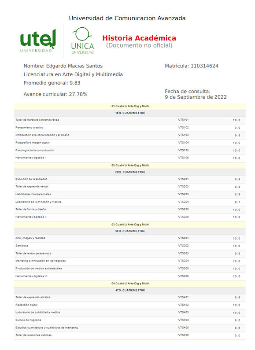
Task: Click the 'Semiótica' course
Action: 22,246
